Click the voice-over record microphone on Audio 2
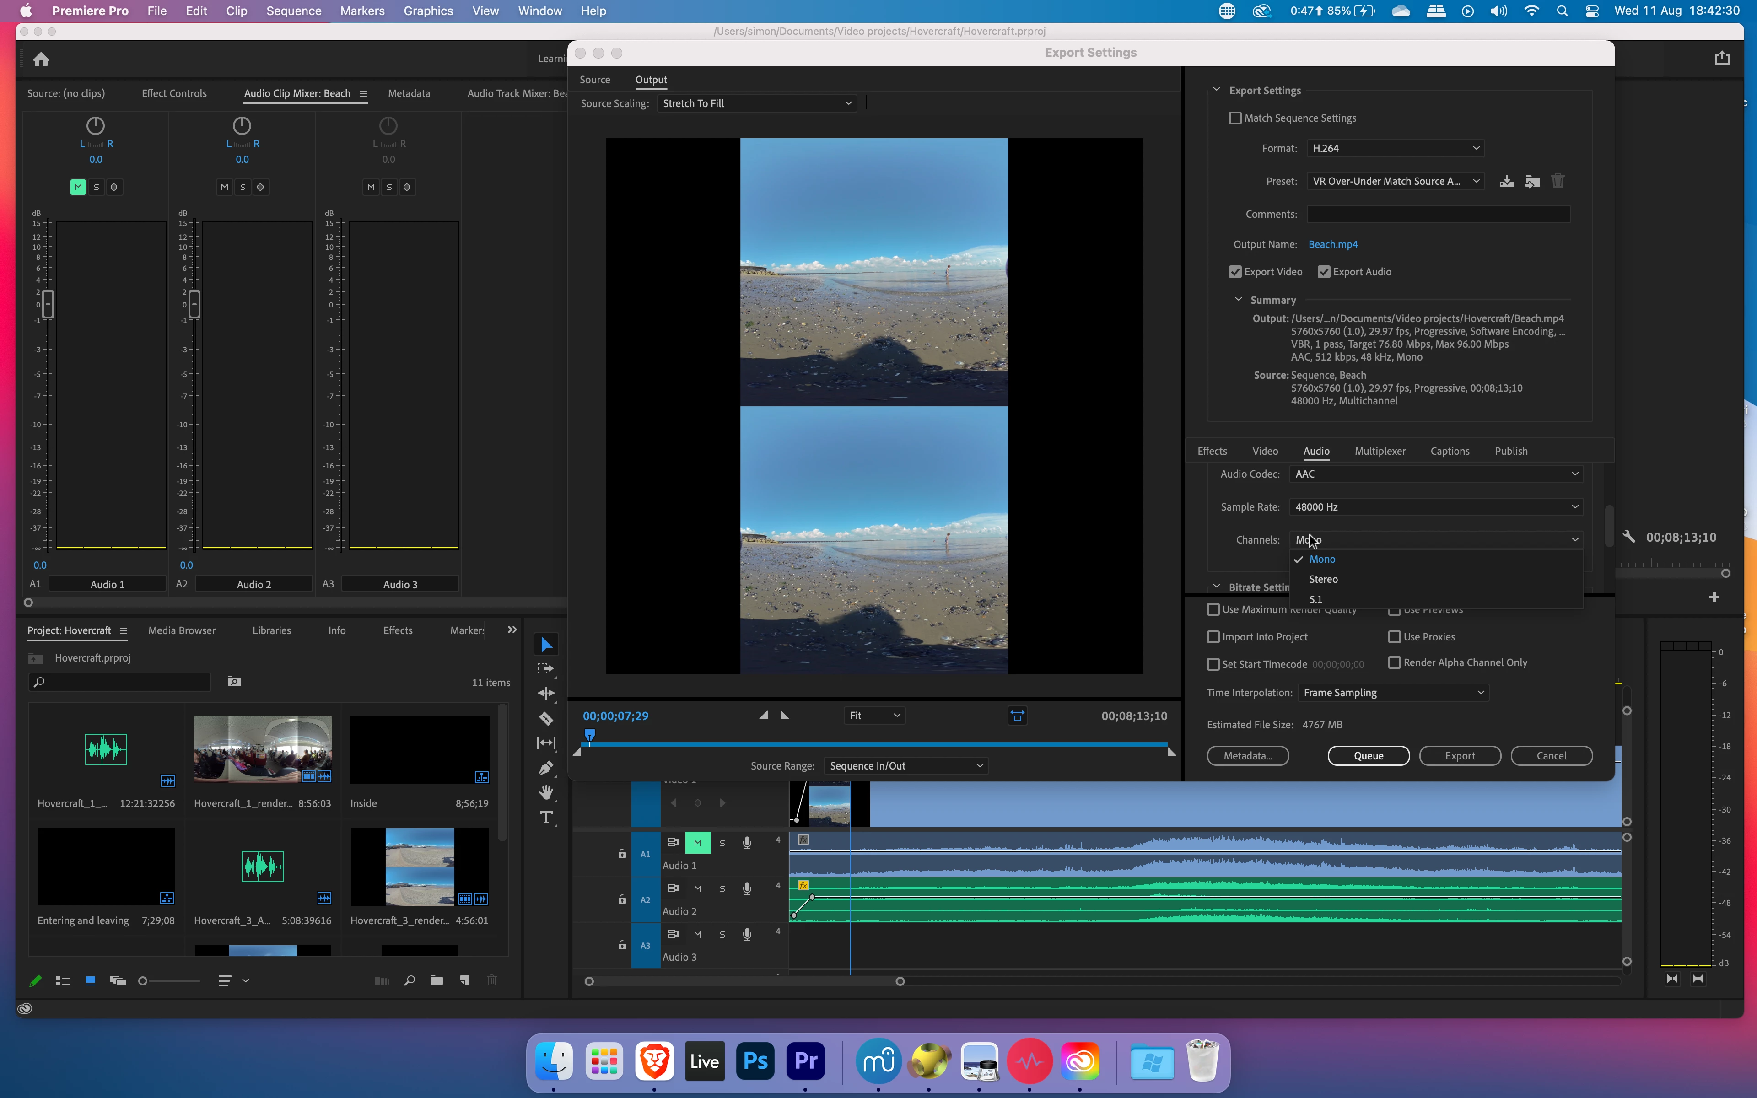1757x1098 pixels. pos(746,889)
